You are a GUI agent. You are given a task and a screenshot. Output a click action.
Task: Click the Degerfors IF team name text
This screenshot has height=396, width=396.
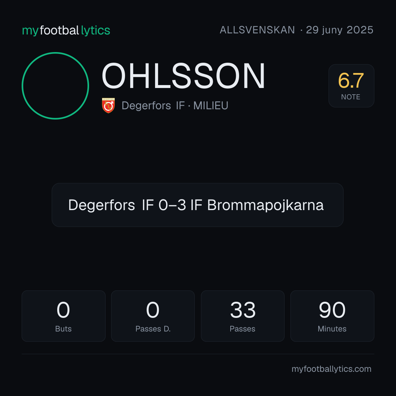click(x=153, y=106)
